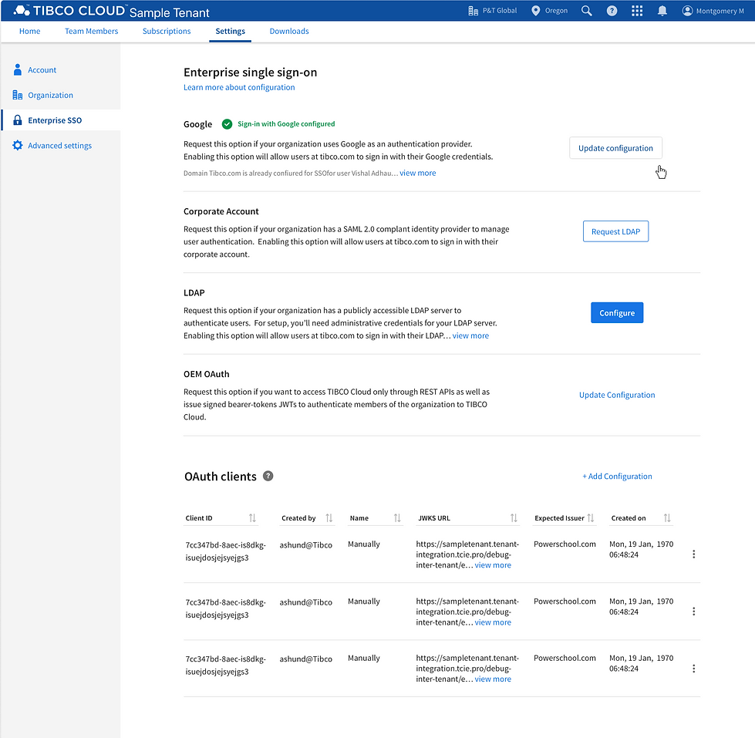755x738 pixels.
Task: Sort table by Expected Issuer column arrows
Action: point(591,518)
